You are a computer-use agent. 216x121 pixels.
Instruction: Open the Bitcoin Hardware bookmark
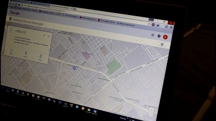click(x=126, y=25)
